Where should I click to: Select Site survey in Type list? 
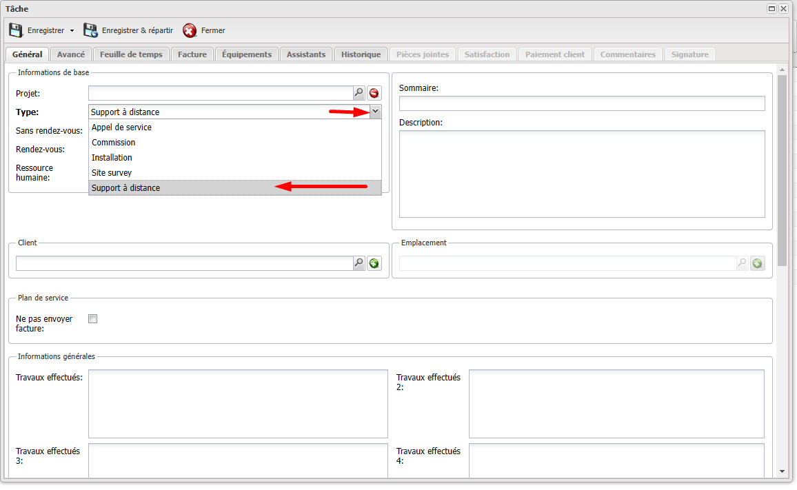[235, 173]
